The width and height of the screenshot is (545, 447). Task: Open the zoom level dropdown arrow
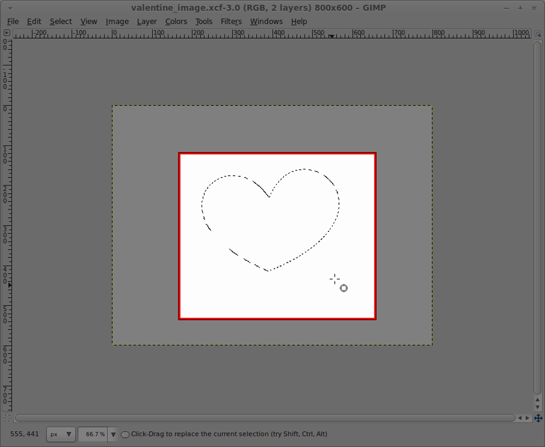click(x=113, y=434)
